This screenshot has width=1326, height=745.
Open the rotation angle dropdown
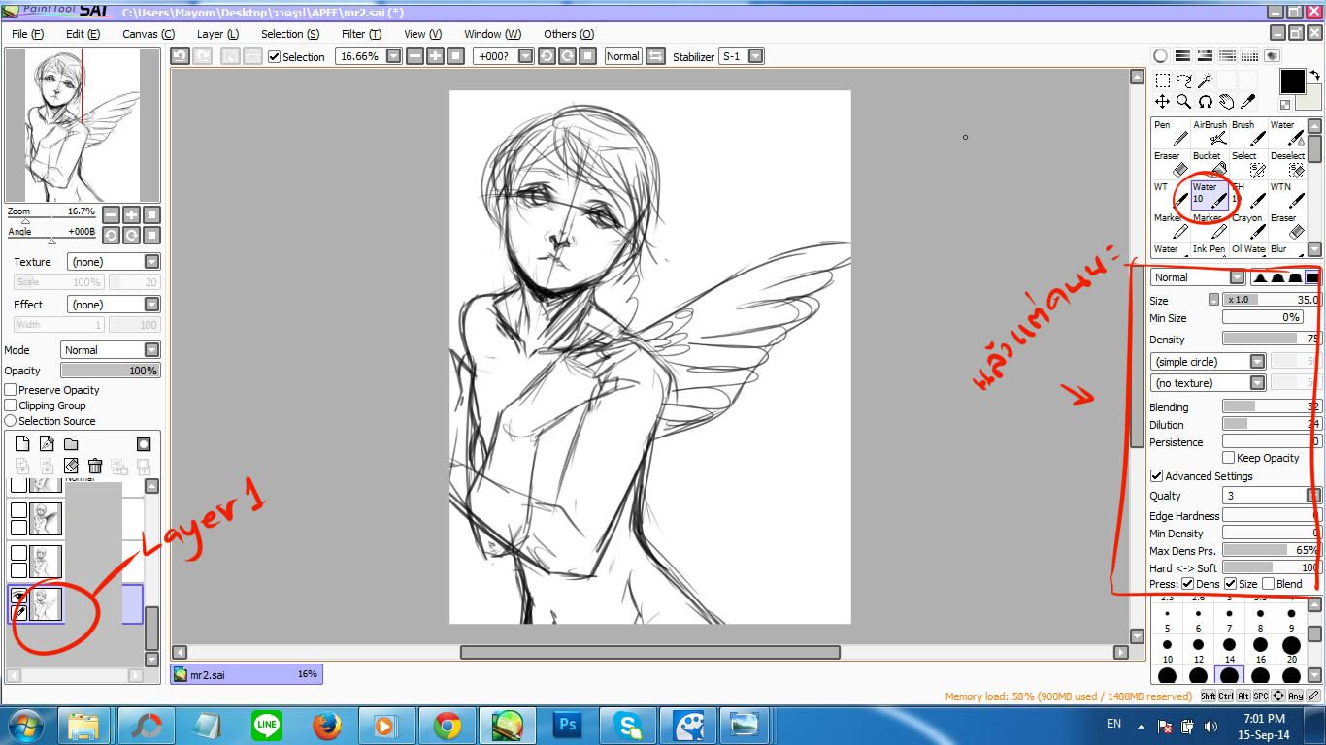(525, 56)
